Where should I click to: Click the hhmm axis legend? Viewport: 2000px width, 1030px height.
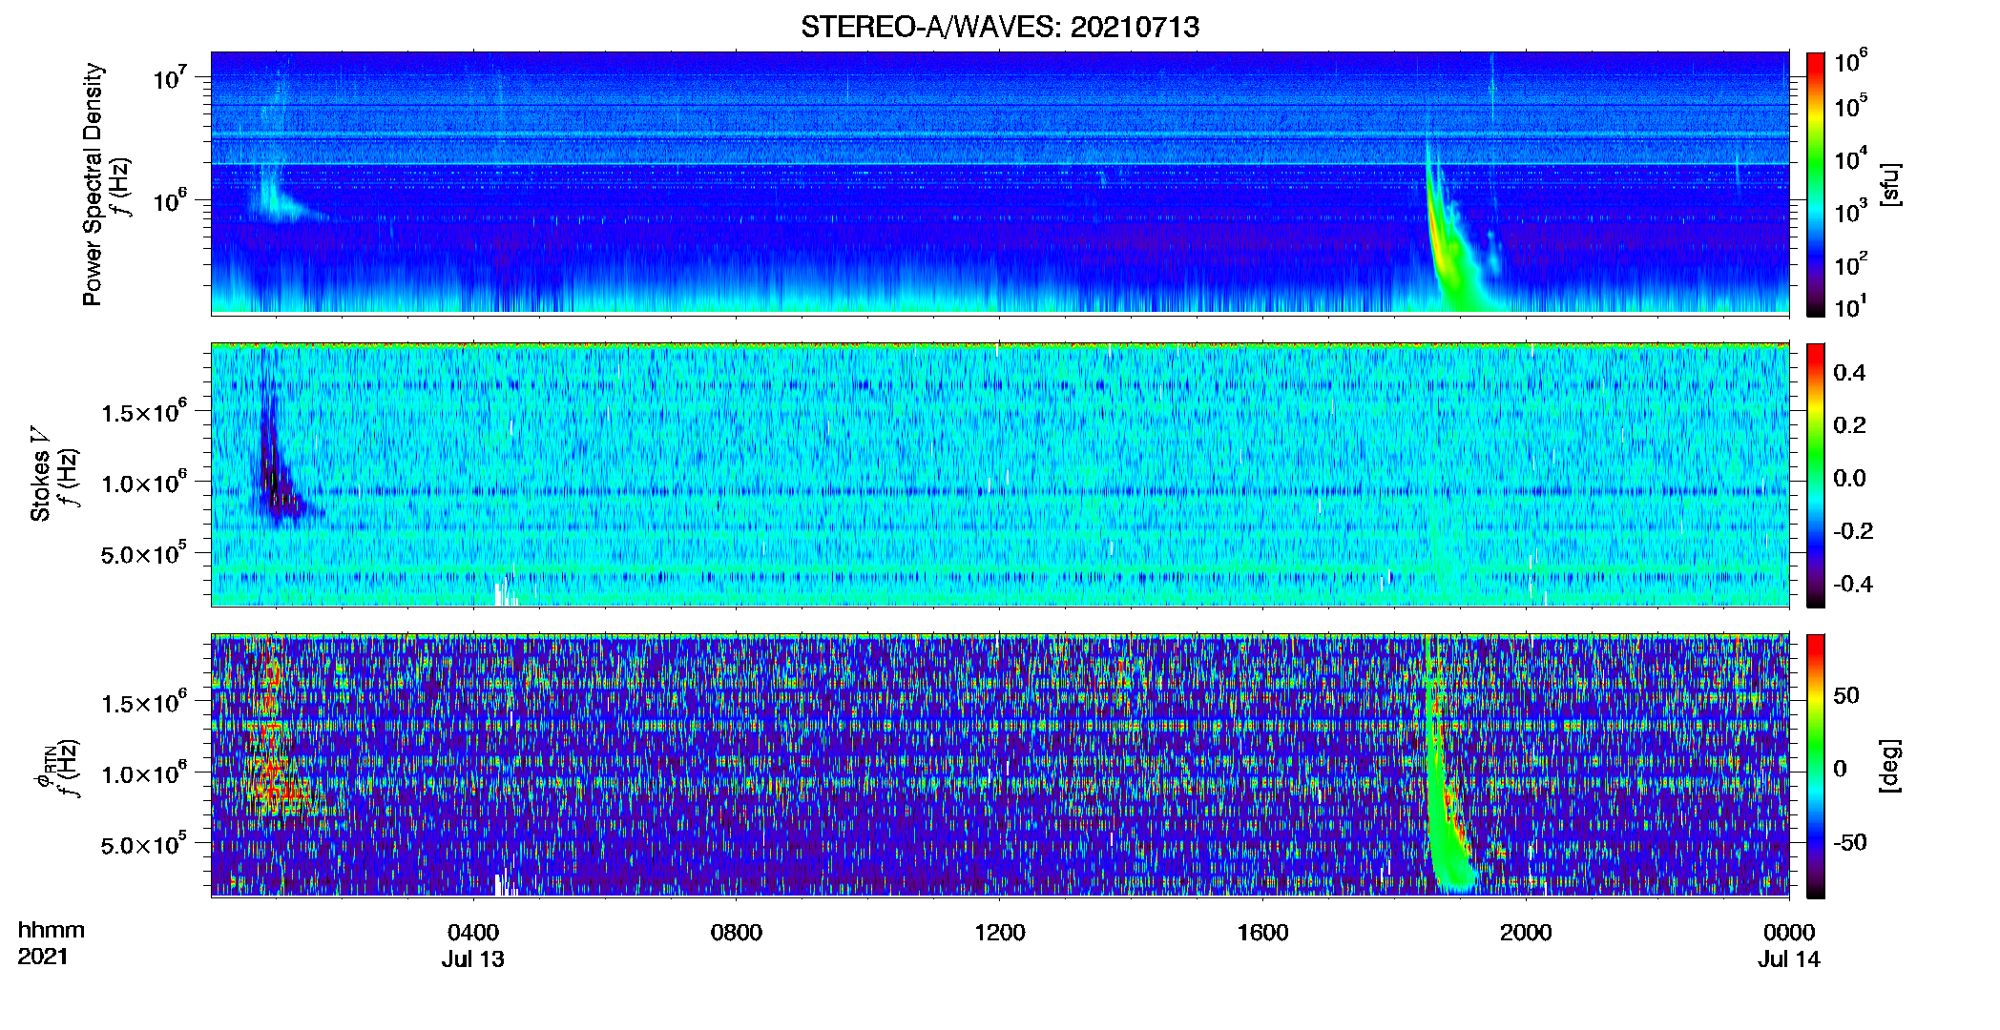pyautogui.click(x=52, y=930)
